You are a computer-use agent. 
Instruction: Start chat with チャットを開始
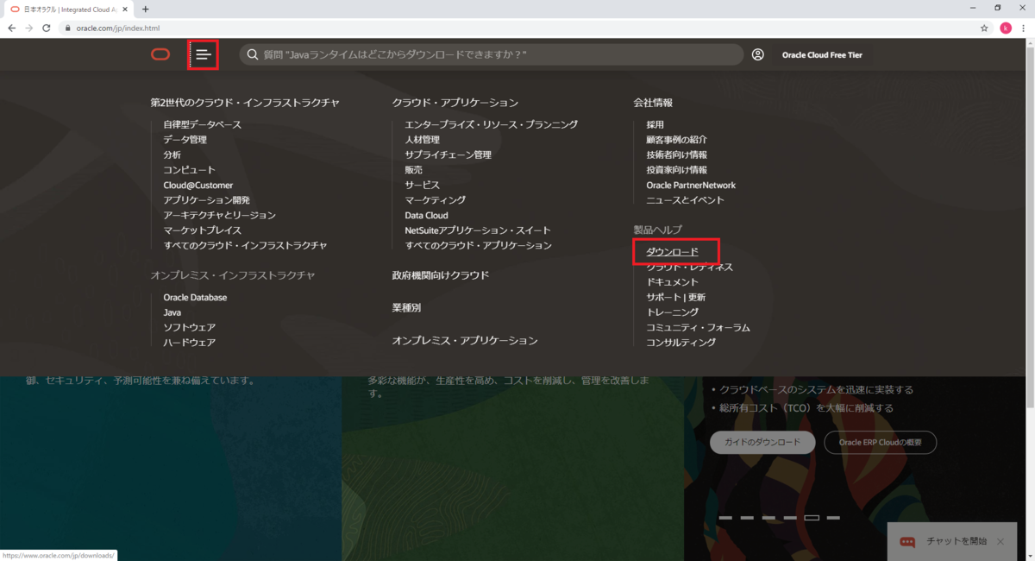tap(957, 541)
